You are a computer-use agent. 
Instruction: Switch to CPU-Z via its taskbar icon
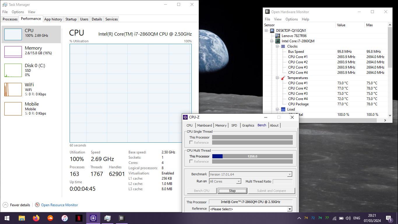(93, 218)
